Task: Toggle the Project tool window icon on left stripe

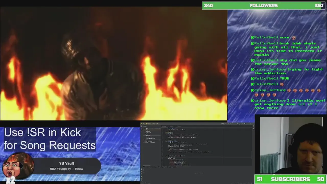Action: pos(141,126)
